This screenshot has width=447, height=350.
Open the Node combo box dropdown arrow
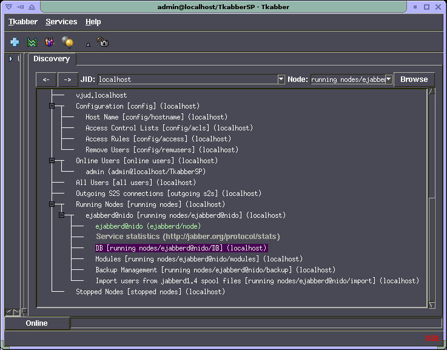389,79
